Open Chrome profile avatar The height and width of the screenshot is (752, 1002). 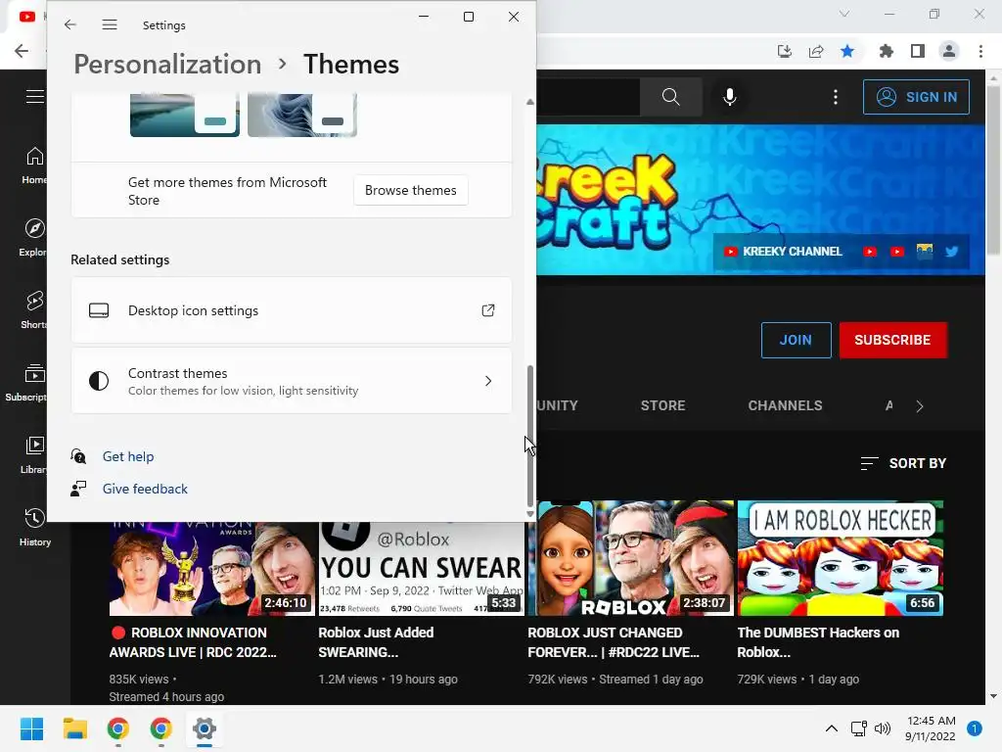tap(949, 51)
